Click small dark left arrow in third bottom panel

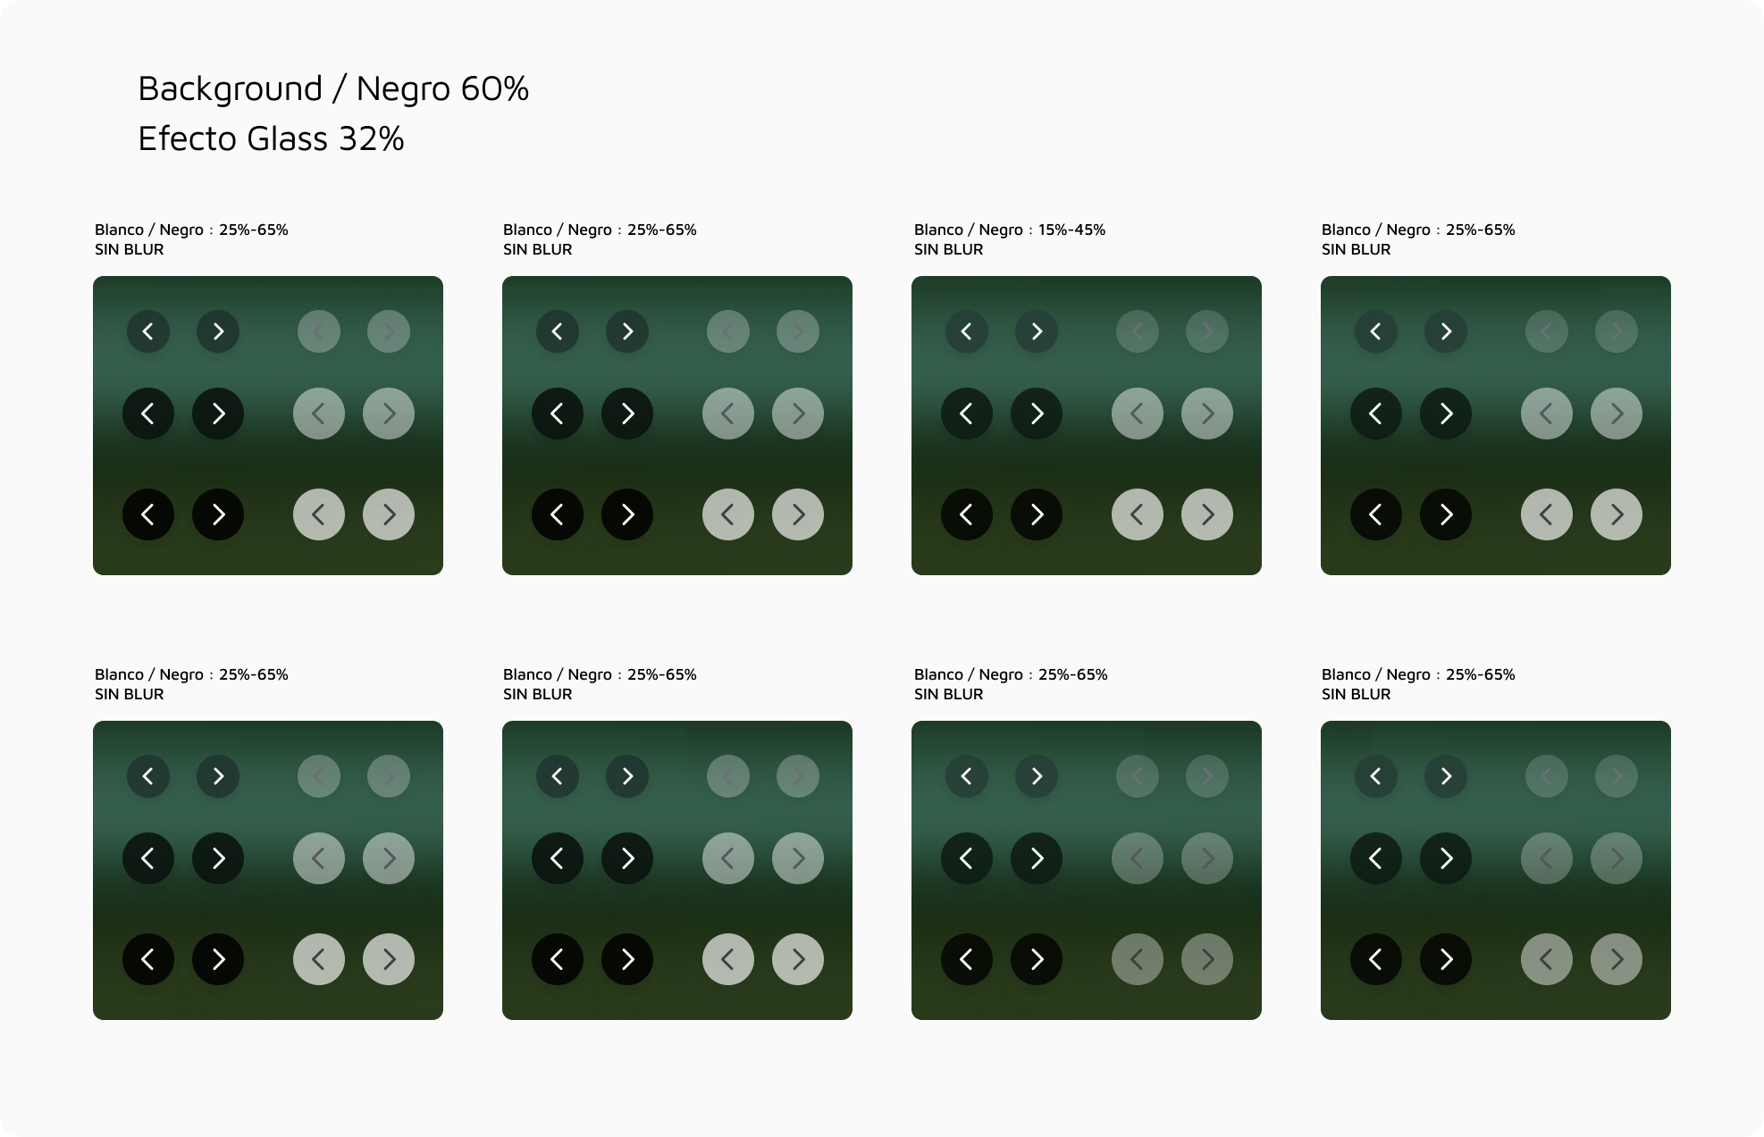click(967, 776)
